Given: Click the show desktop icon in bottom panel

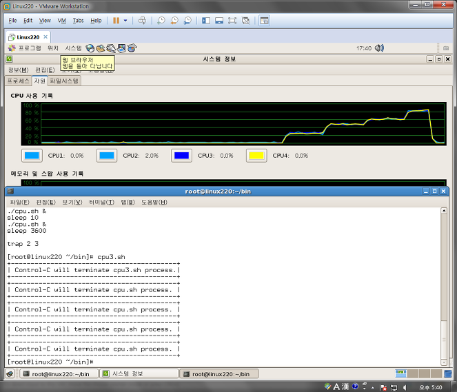Looking at the screenshot, I should [10, 373].
